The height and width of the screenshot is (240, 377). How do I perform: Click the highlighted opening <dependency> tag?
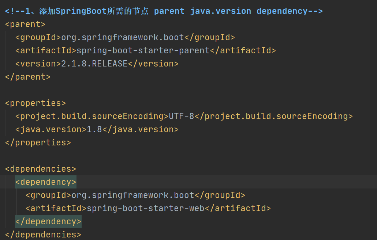(x=46, y=182)
